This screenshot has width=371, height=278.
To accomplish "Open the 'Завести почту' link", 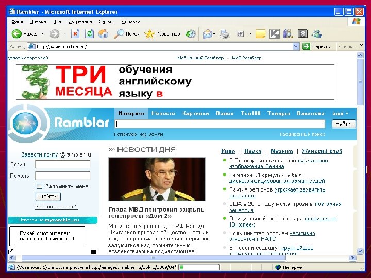I will pyautogui.click(x=40, y=154).
